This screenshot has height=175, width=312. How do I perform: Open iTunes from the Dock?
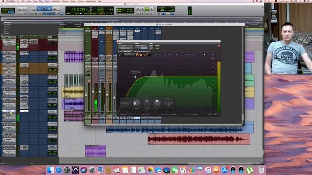tap(208, 170)
